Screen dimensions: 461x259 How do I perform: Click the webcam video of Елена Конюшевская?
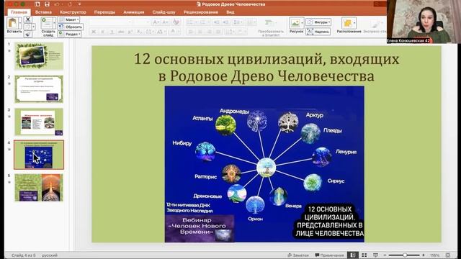[x=424, y=22]
